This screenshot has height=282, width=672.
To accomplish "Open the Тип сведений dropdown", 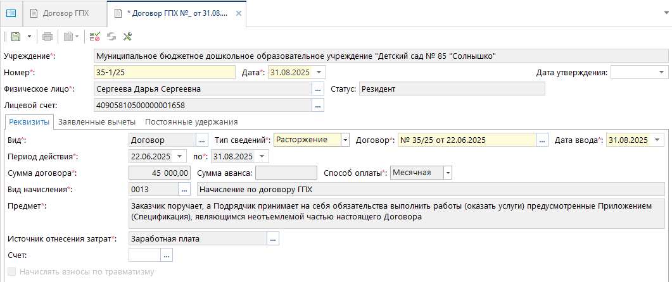I will (x=345, y=140).
